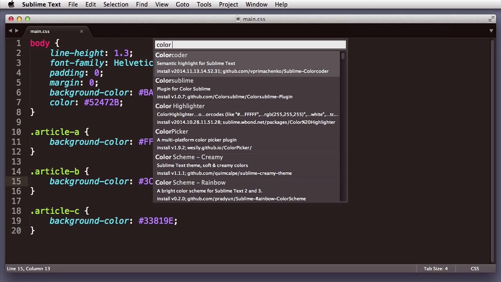Viewport: 501px width, 282px height.
Task: Place cursor on "body {" line
Action: [45, 43]
